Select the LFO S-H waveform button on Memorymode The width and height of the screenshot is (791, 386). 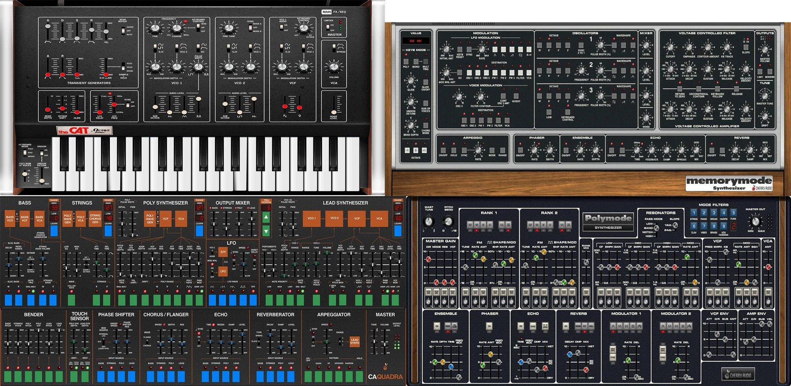529,49
